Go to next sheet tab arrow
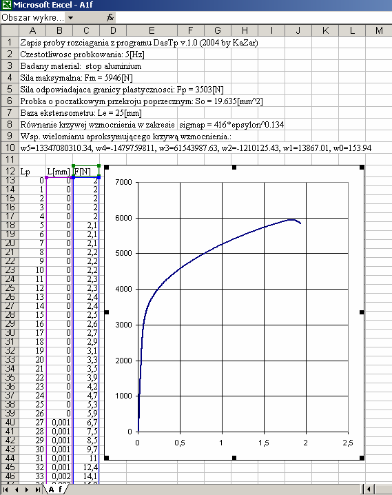Image resolution: width=392 pixels, height=495 pixels. point(27,489)
